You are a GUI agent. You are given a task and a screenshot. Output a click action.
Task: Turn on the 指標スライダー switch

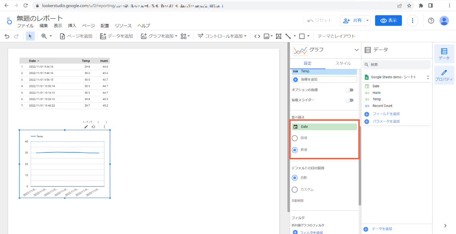349,100
